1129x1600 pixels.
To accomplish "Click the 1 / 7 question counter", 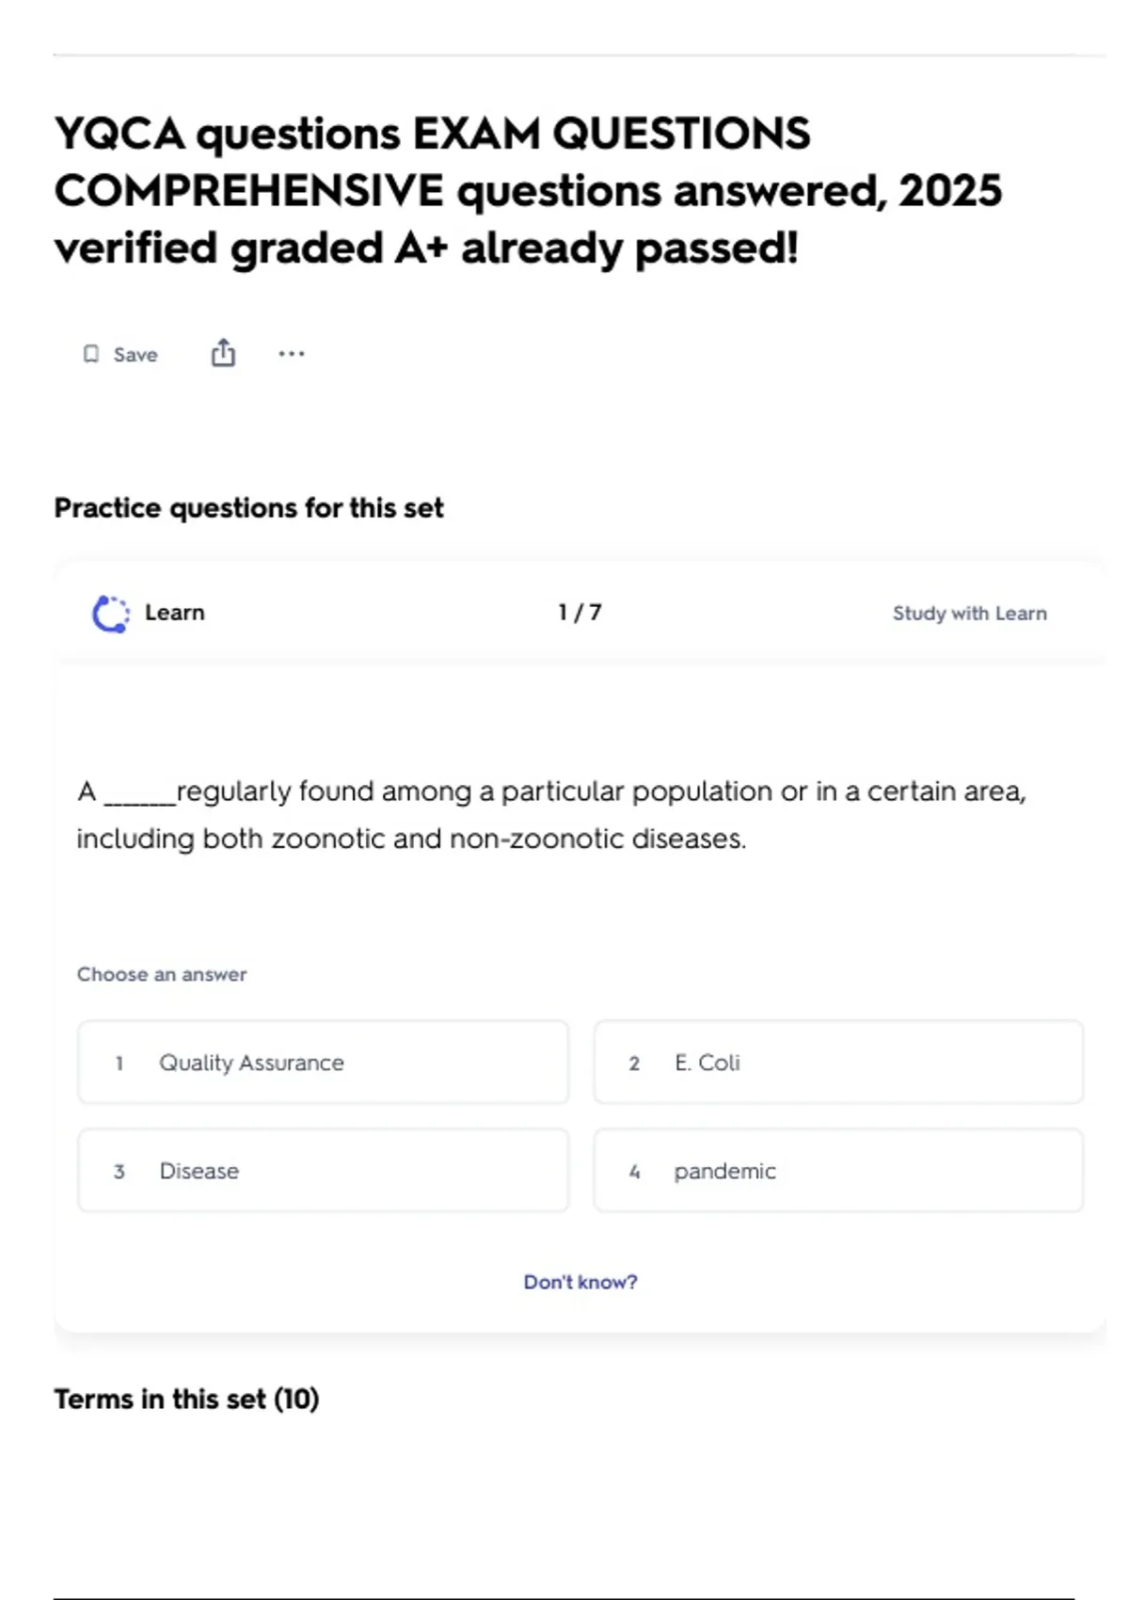I will 580,613.
